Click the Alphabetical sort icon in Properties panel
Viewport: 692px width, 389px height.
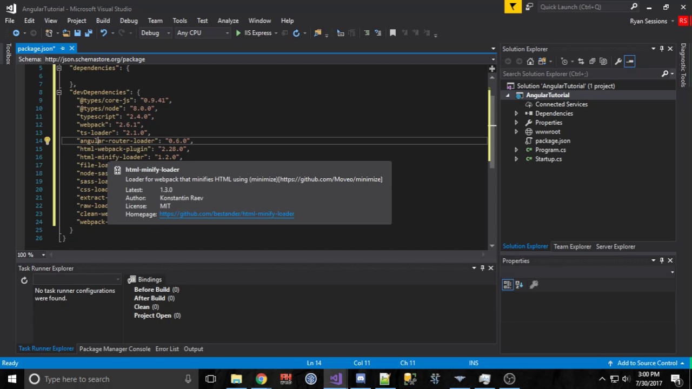pyautogui.click(x=519, y=285)
